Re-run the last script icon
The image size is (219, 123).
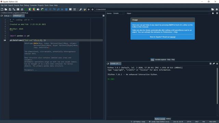coord(42,9)
